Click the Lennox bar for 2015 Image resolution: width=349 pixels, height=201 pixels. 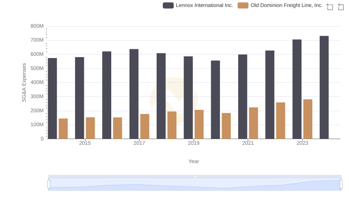pos(79,98)
